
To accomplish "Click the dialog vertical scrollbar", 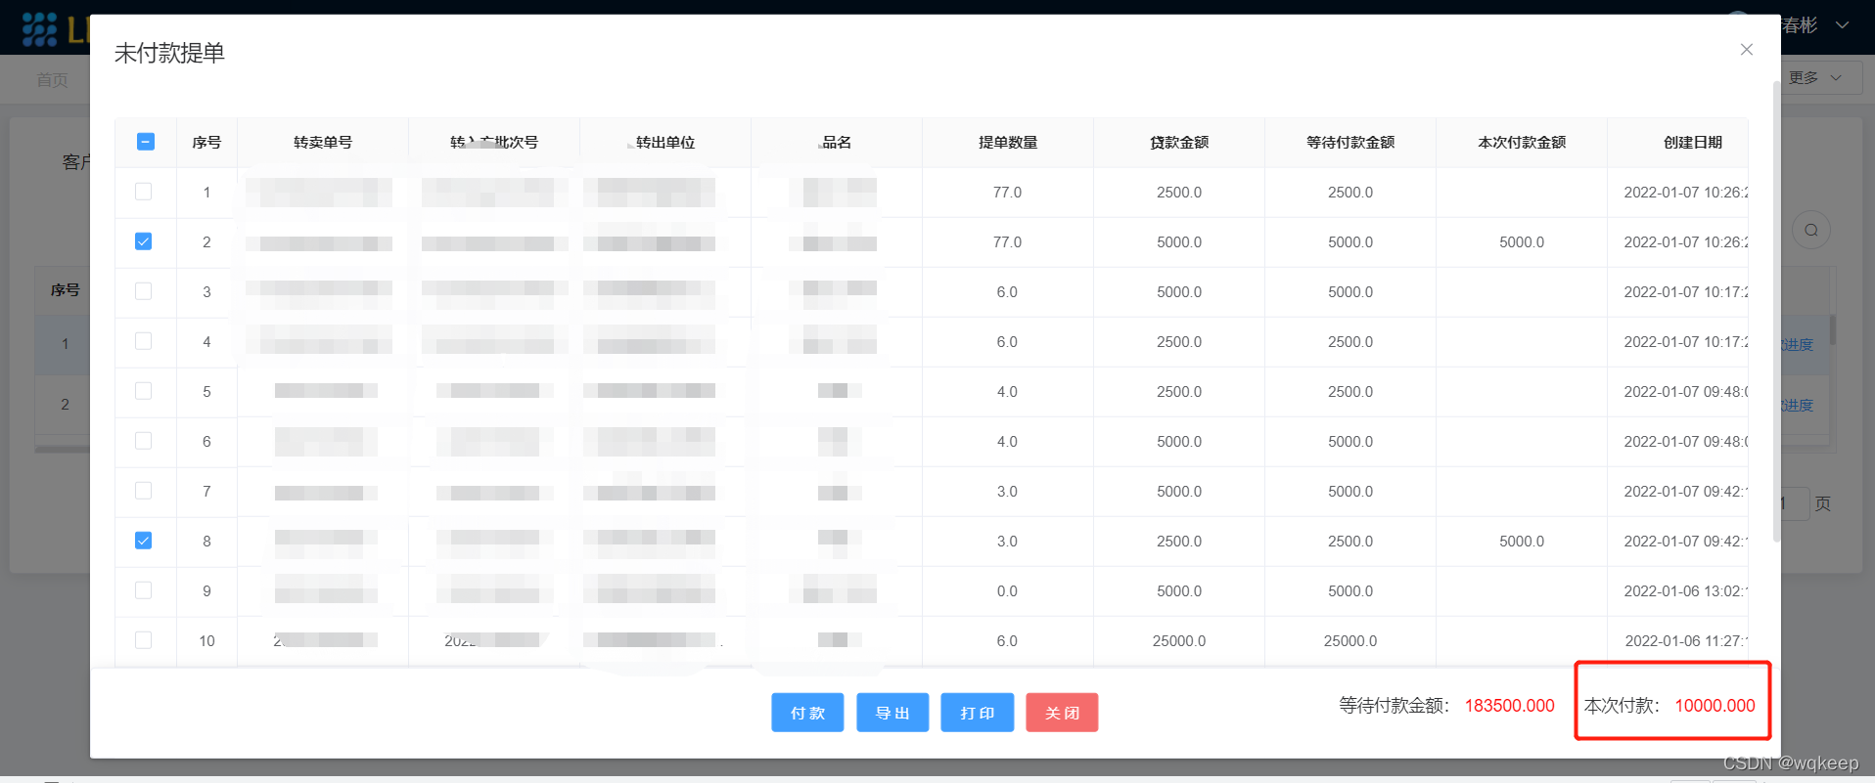I will click(1776, 313).
